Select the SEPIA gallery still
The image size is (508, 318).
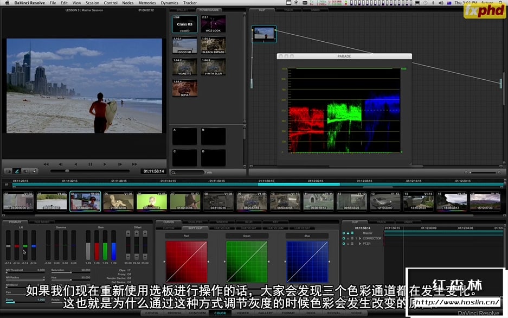pos(185,88)
